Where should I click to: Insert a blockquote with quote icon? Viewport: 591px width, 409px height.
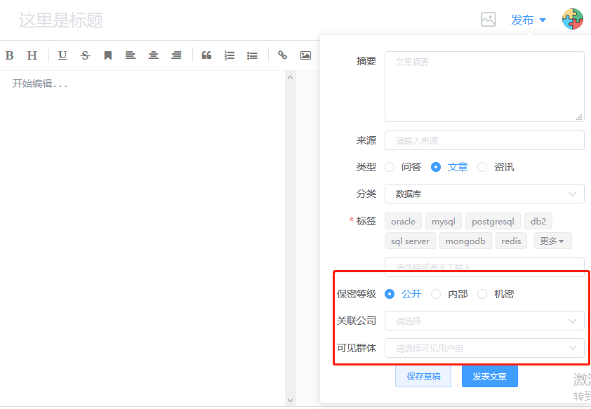coord(206,55)
